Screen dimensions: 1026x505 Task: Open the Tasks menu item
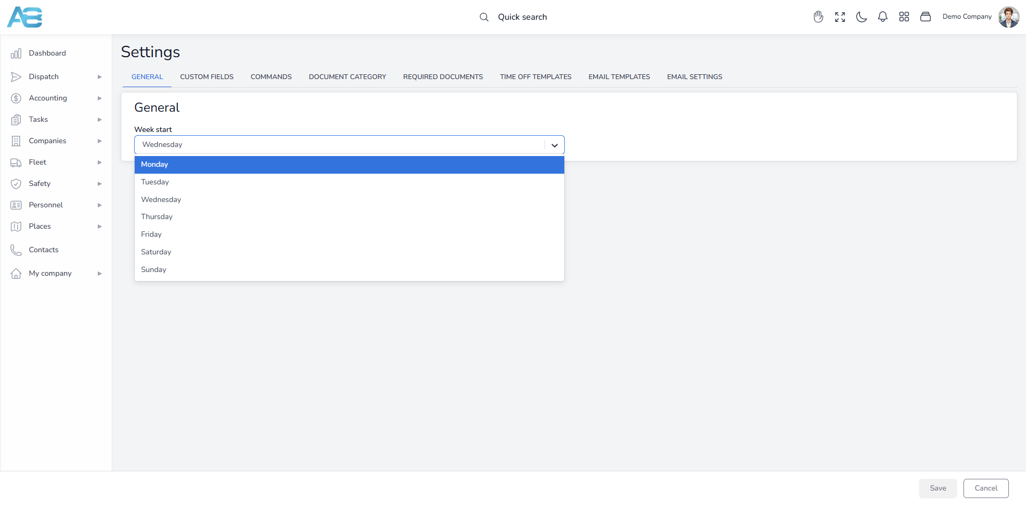pyautogui.click(x=38, y=120)
